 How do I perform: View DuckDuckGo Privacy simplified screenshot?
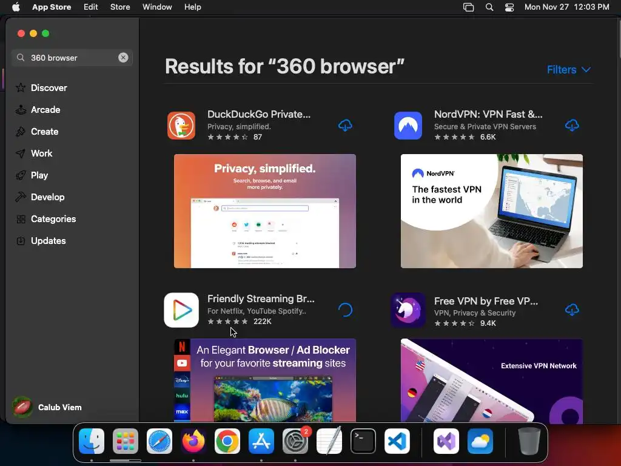click(264, 211)
